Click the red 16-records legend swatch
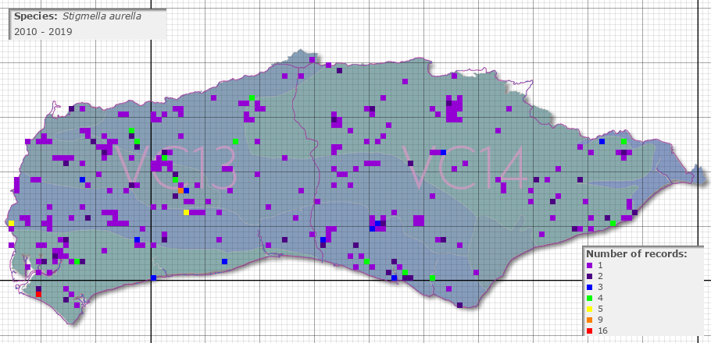Viewport: 711px width, 343px height. click(x=589, y=331)
